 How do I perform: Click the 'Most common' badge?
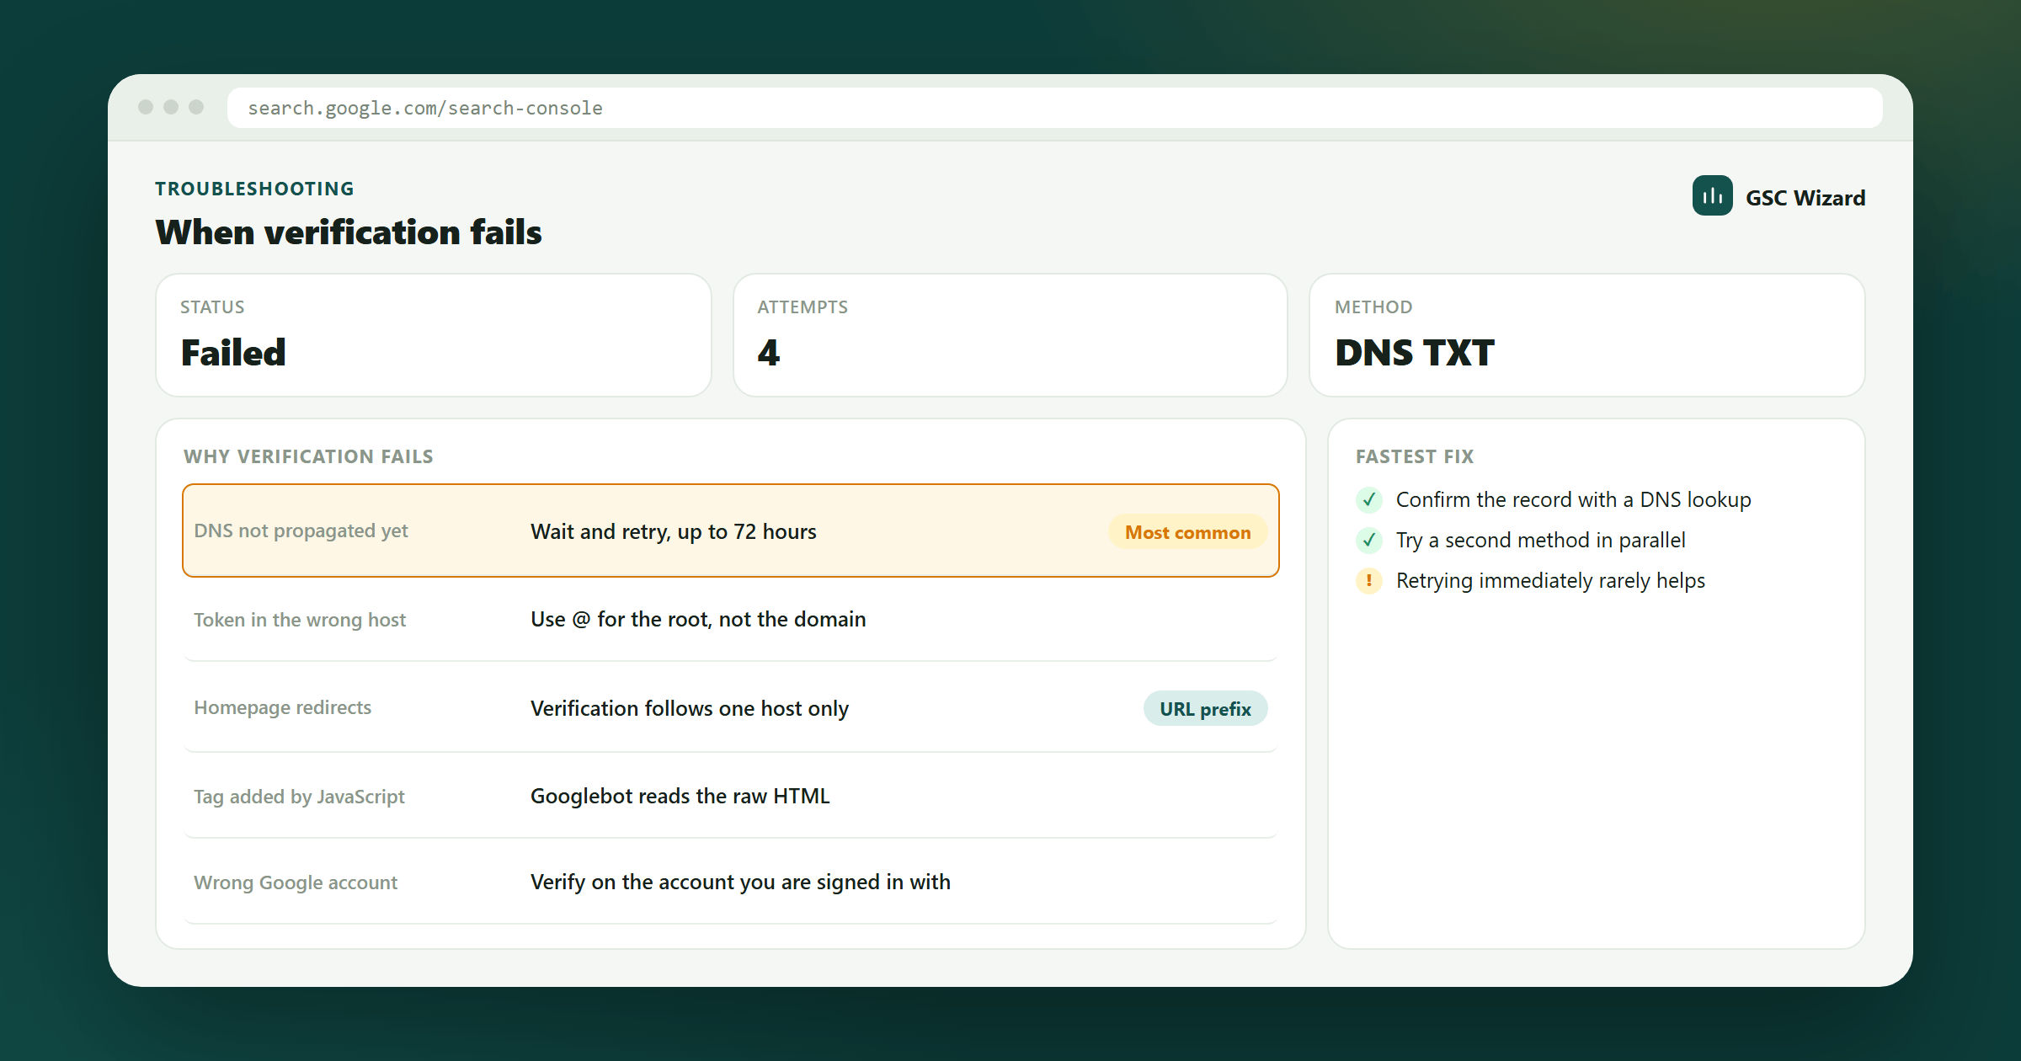pyautogui.click(x=1187, y=532)
